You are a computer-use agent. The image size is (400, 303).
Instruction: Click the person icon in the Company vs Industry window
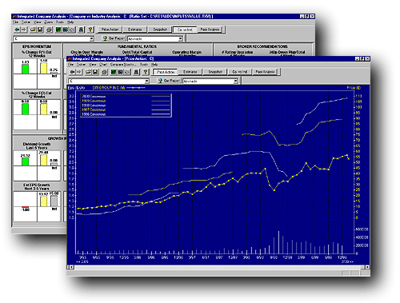coord(82,30)
